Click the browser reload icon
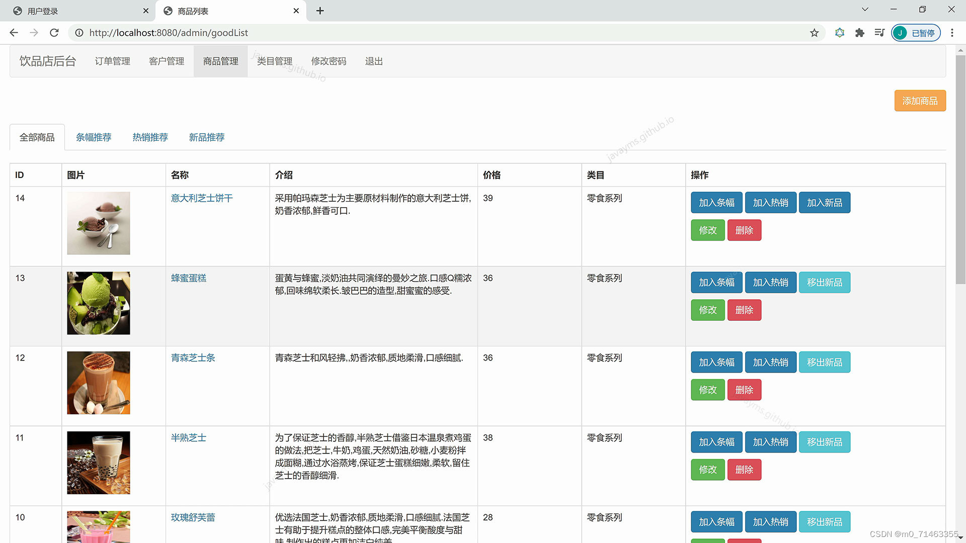Viewport: 966px width, 543px height. 54,33
